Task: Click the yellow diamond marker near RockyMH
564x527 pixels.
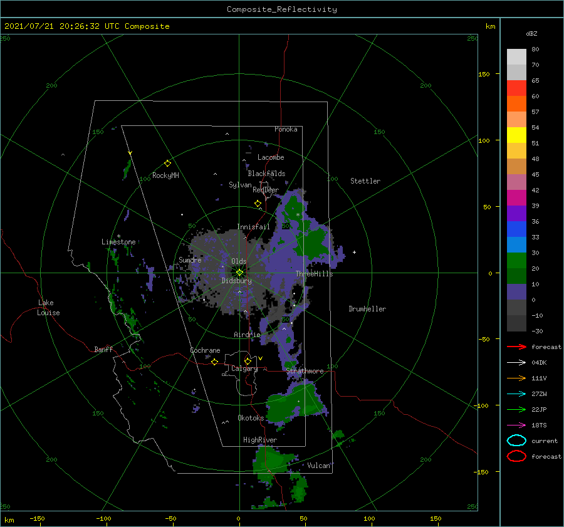Action: (167, 164)
